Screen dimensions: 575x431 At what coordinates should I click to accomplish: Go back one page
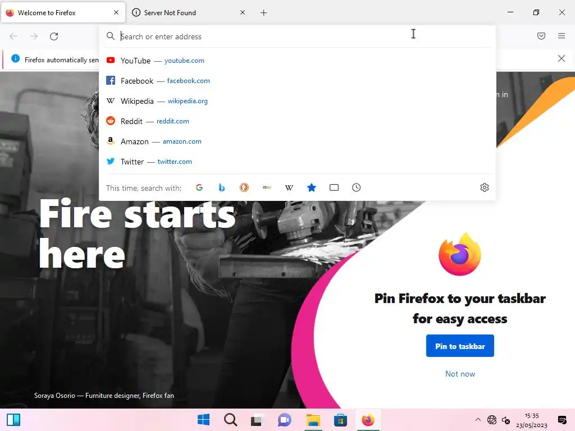click(x=13, y=36)
